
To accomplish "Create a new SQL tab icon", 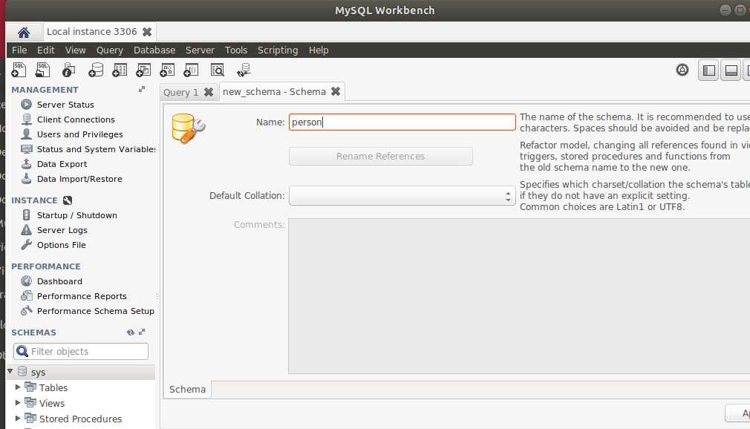I will [19, 70].
